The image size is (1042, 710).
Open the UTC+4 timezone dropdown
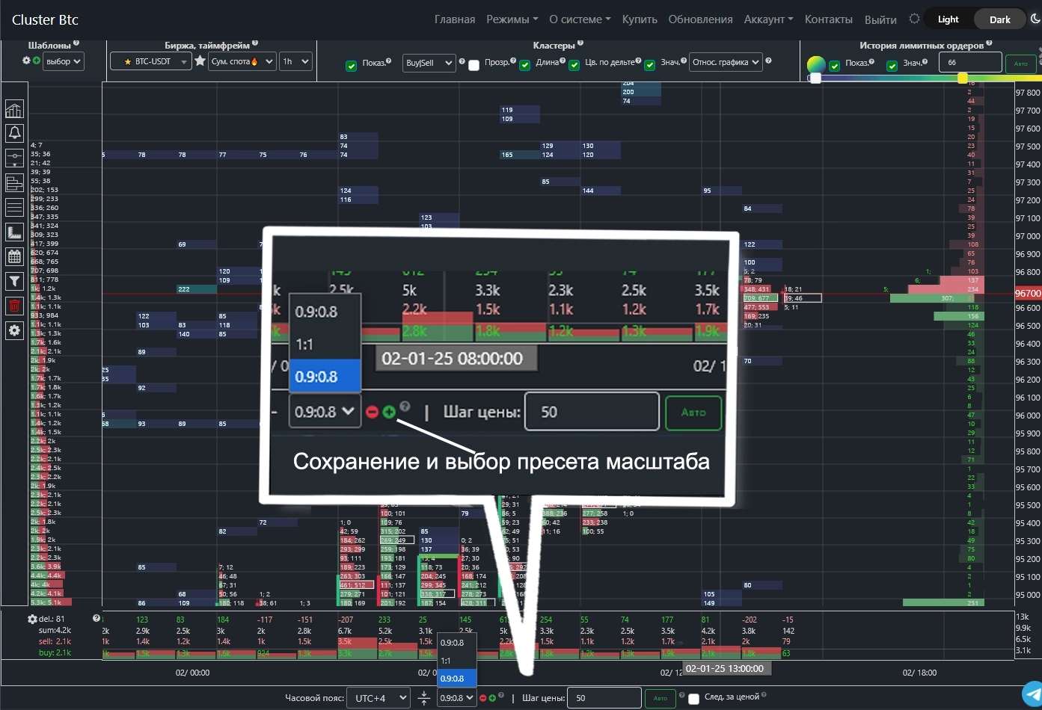click(x=379, y=698)
